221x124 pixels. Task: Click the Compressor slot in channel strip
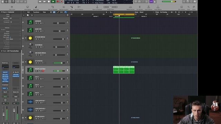5,85
